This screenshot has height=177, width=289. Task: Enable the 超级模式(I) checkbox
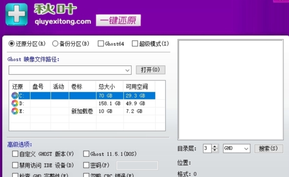[x=135, y=44]
